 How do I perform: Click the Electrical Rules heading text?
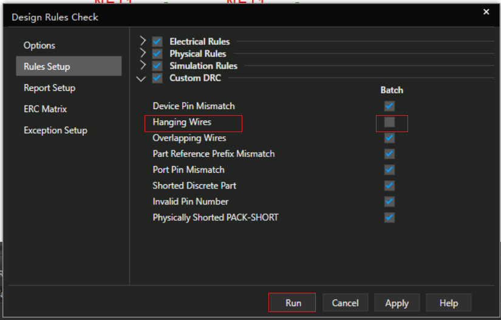pyautogui.click(x=199, y=41)
